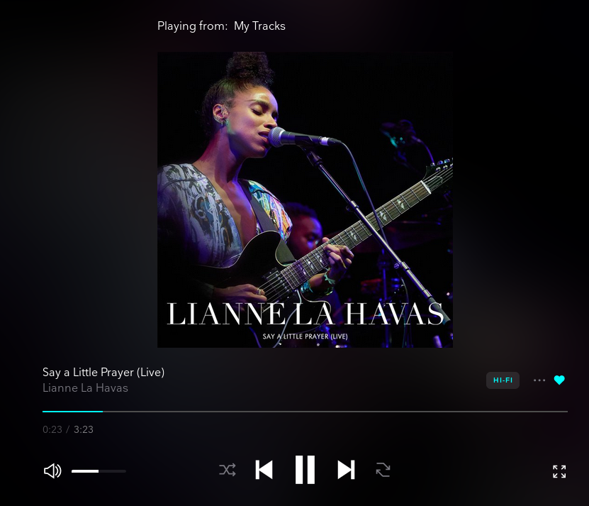The width and height of the screenshot is (589, 506).
Task: Open My Tracks source link
Action: point(259,26)
